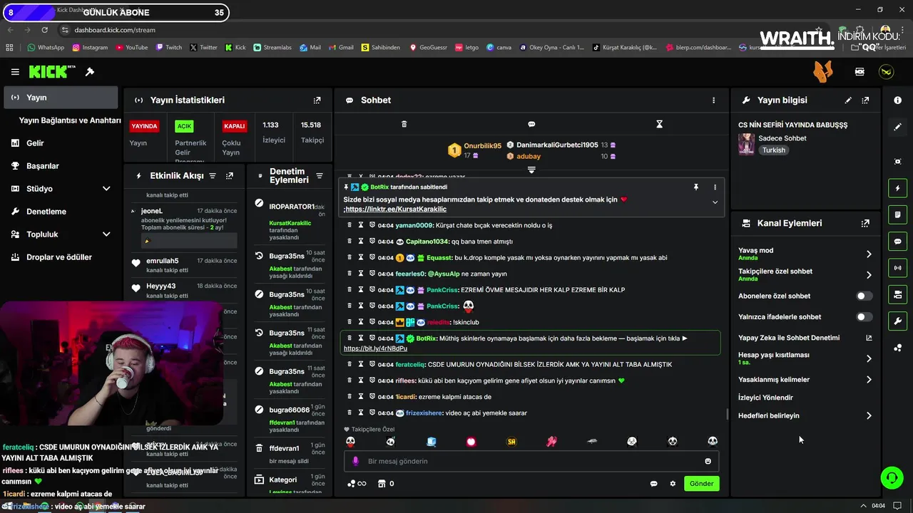This screenshot has width=913, height=513.
Task: Delete yaman0009's chat message
Action: click(350, 225)
